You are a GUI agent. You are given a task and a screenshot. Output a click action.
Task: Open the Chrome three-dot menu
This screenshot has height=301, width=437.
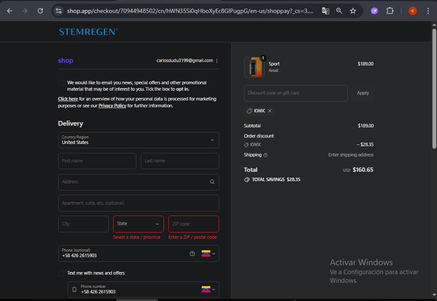click(x=428, y=11)
